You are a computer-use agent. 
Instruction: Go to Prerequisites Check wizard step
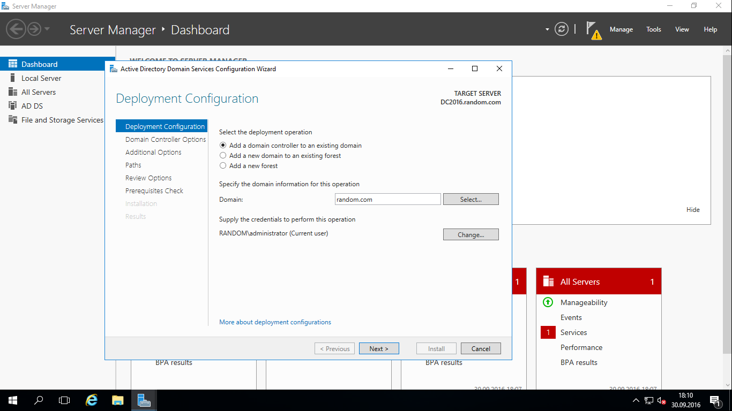pyautogui.click(x=154, y=191)
